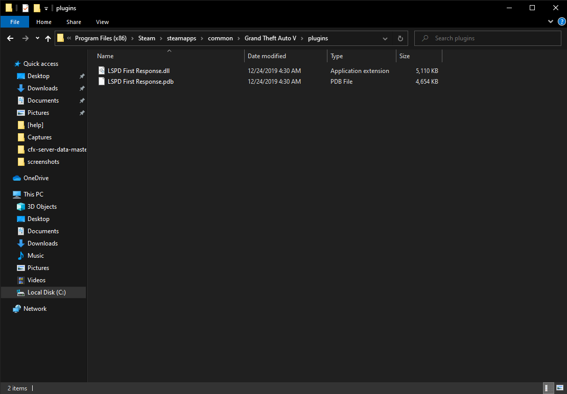567x394 pixels.
Task: Click 12/24/2019 date of the .dll file
Action: coord(274,71)
